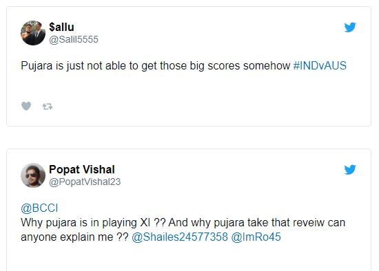
Task: Click the 'anyone explain me ??' text line
Action: 74,237
